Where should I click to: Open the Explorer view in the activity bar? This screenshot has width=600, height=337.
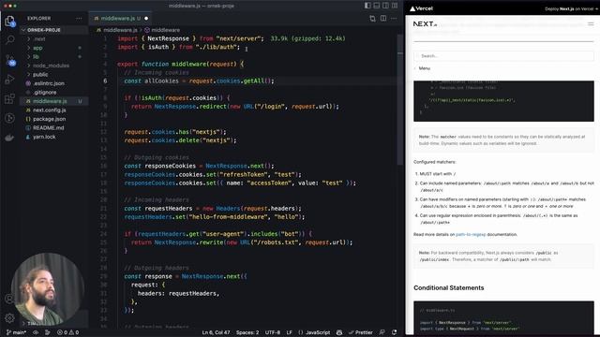coord(10,21)
